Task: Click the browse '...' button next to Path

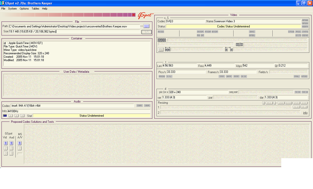Action: (x=146, y=26)
